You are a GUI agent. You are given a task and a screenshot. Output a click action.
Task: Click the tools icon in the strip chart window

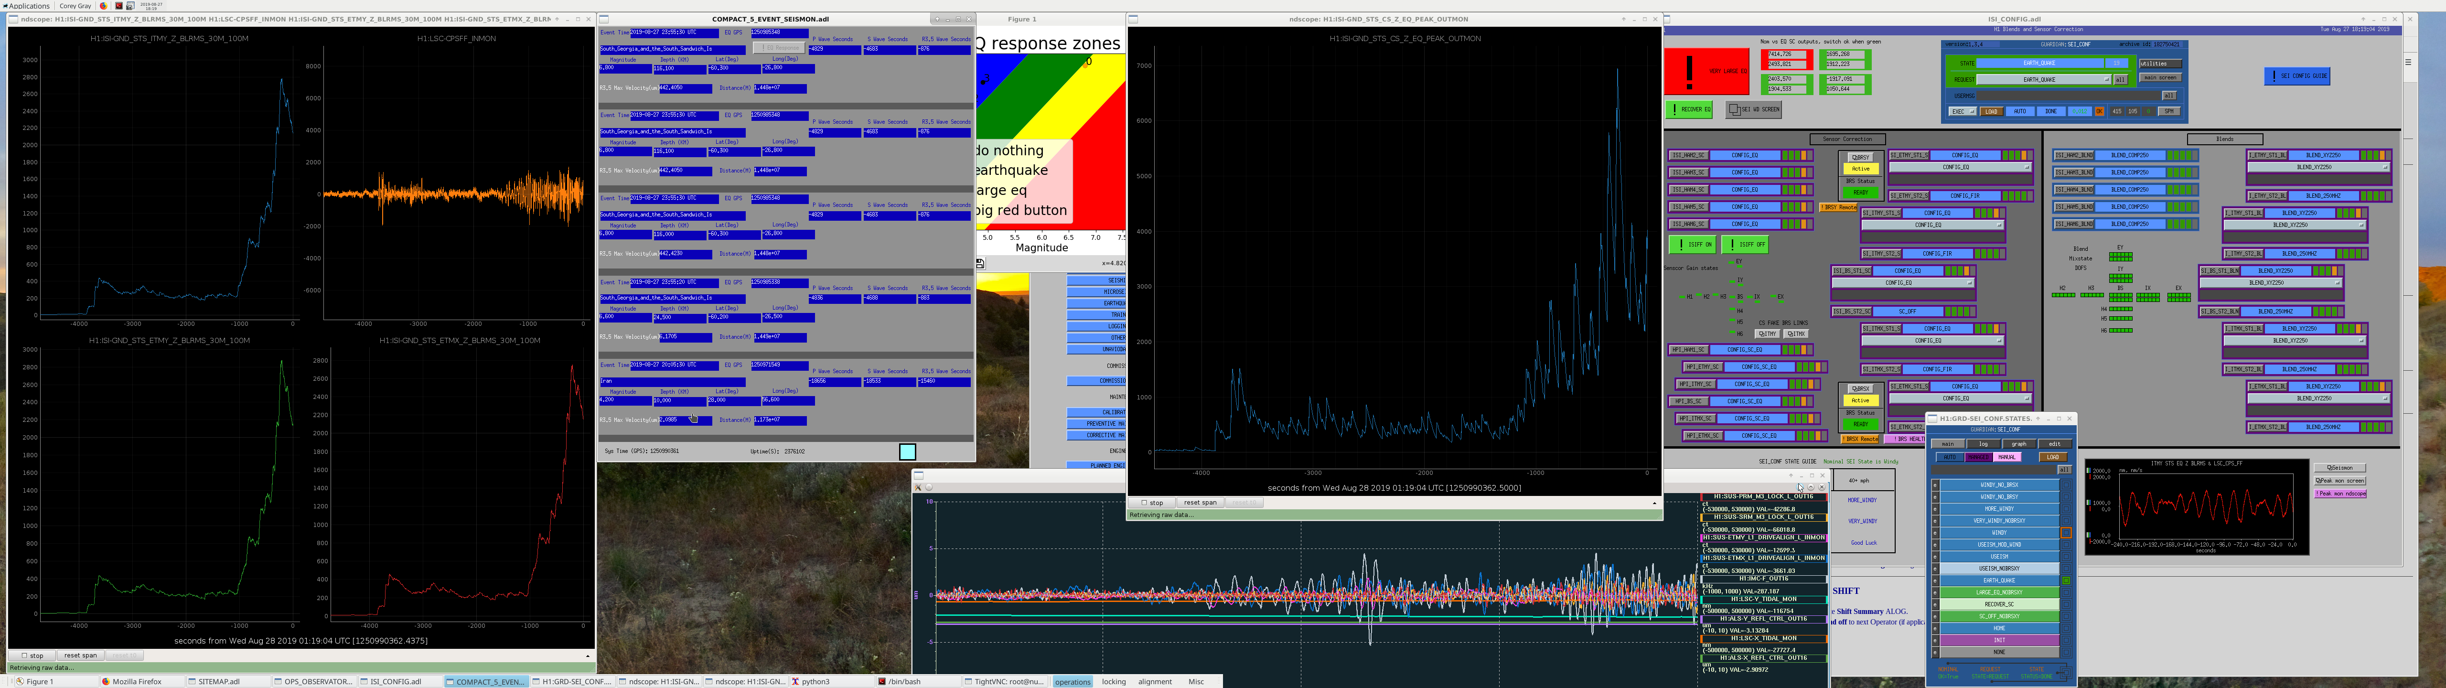(918, 487)
